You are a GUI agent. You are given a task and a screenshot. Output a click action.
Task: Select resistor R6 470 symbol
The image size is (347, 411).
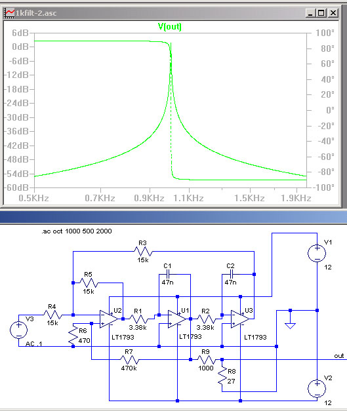(73, 335)
